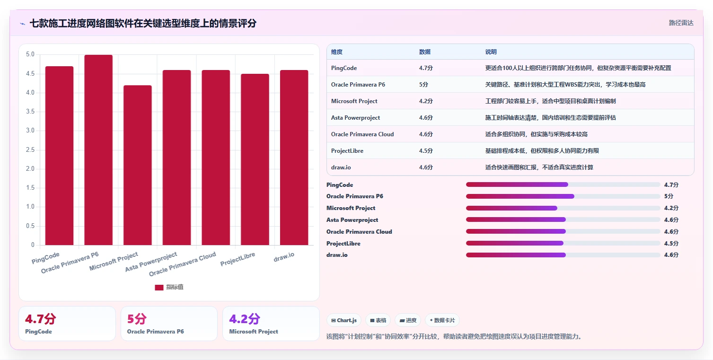Click the Microsoft Project table cell
The height and width of the screenshot is (360, 713).
click(354, 101)
